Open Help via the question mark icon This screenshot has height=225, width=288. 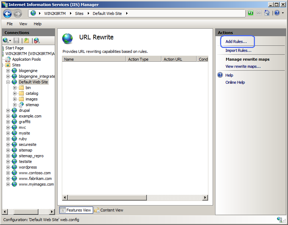277,13
